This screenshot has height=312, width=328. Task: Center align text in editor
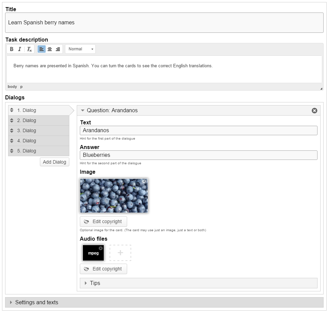click(50, 49)
